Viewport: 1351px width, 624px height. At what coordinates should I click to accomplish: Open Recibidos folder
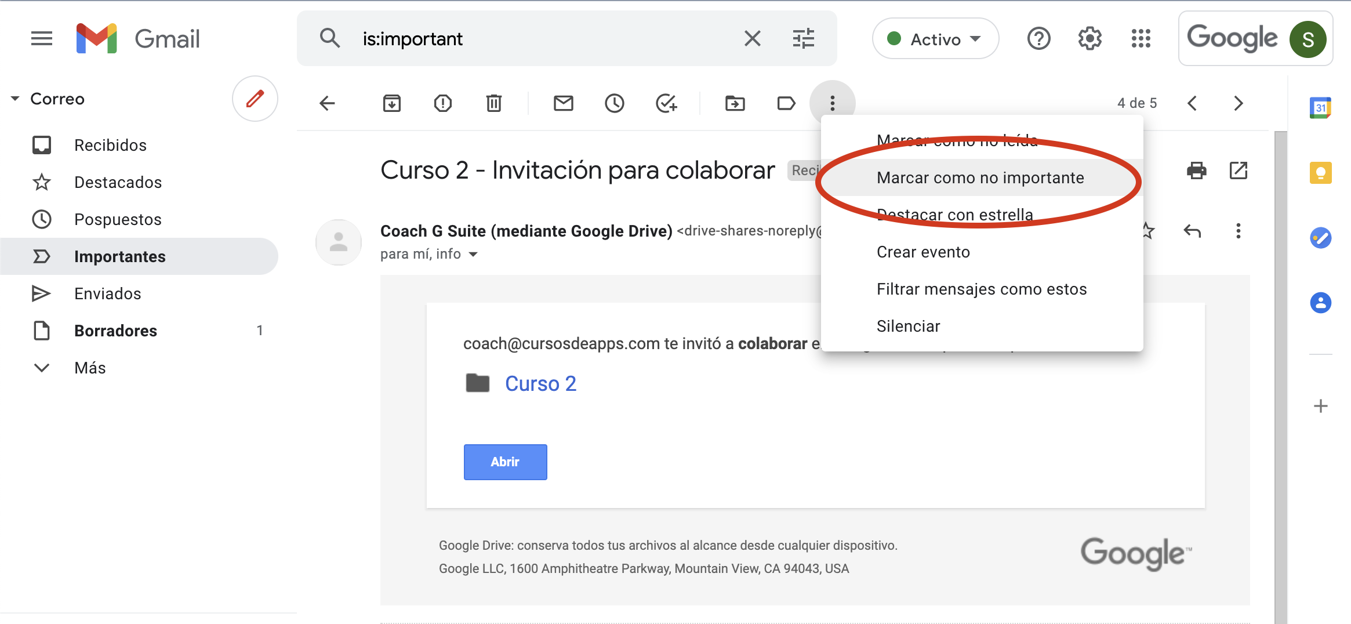coord(139,145)
